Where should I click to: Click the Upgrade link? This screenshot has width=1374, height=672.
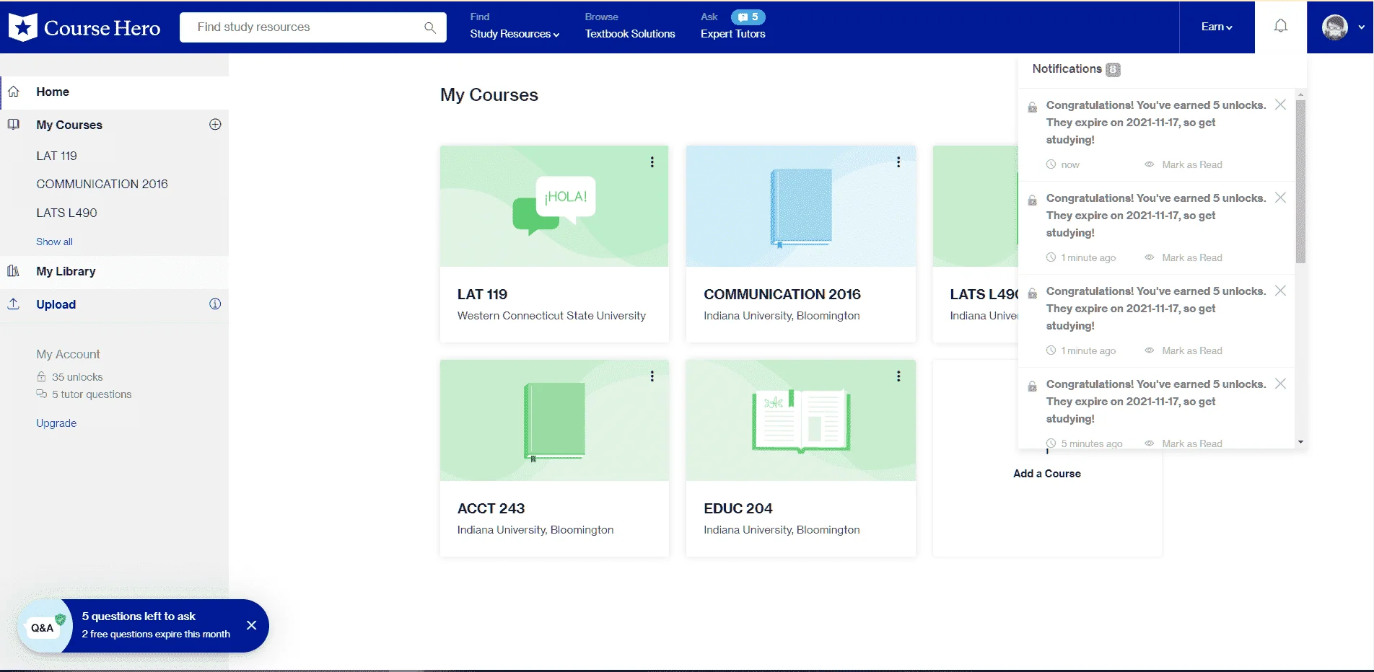tap(56, 423)
